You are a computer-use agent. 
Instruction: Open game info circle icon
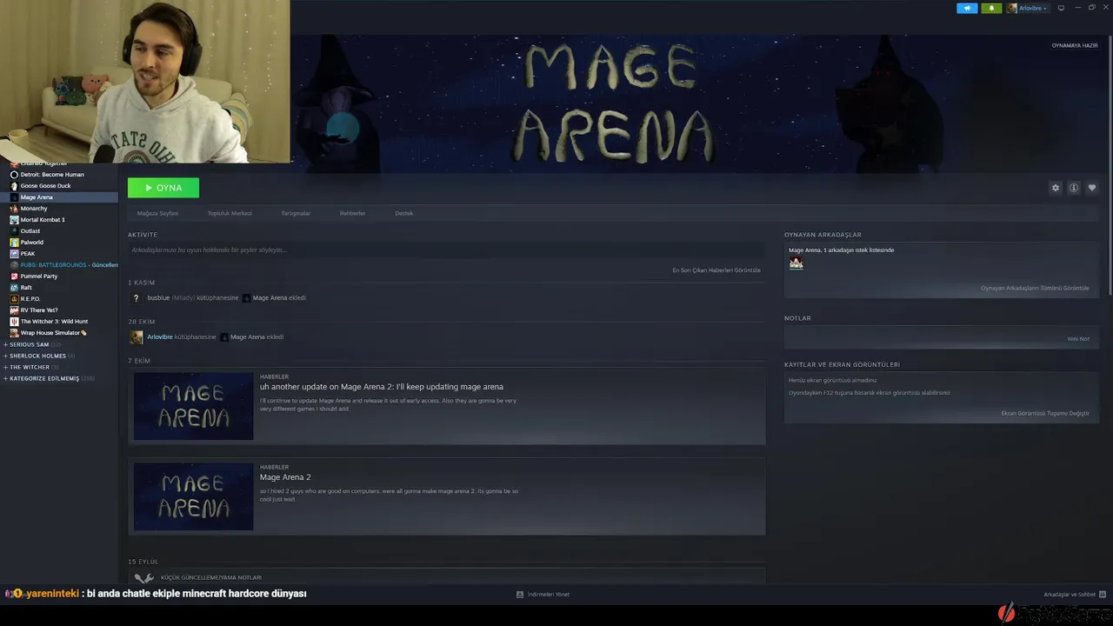pyautogui.click(x=1074, y=188)
